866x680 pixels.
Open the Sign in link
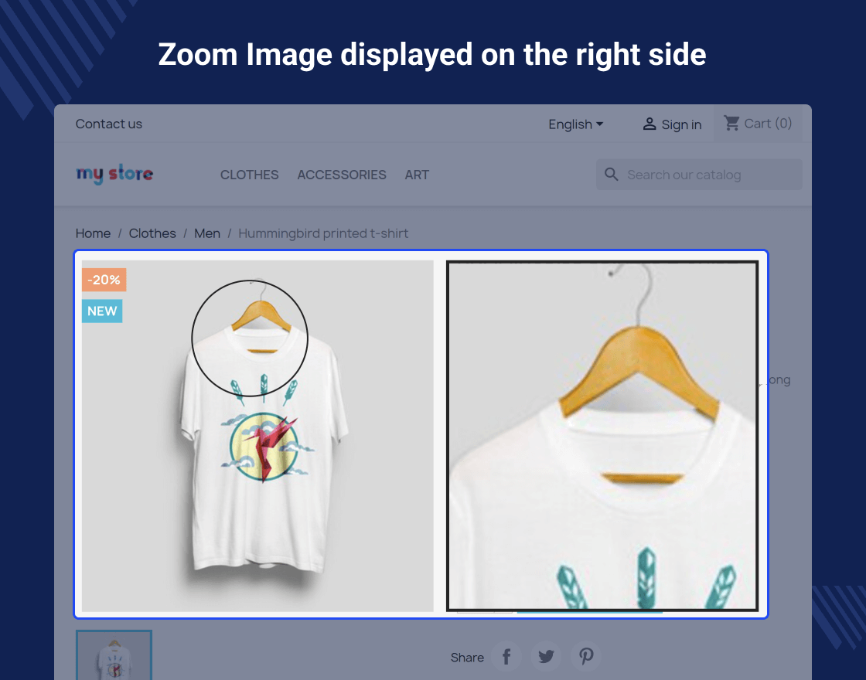681,124
